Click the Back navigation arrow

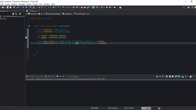[x=110, y=7]
